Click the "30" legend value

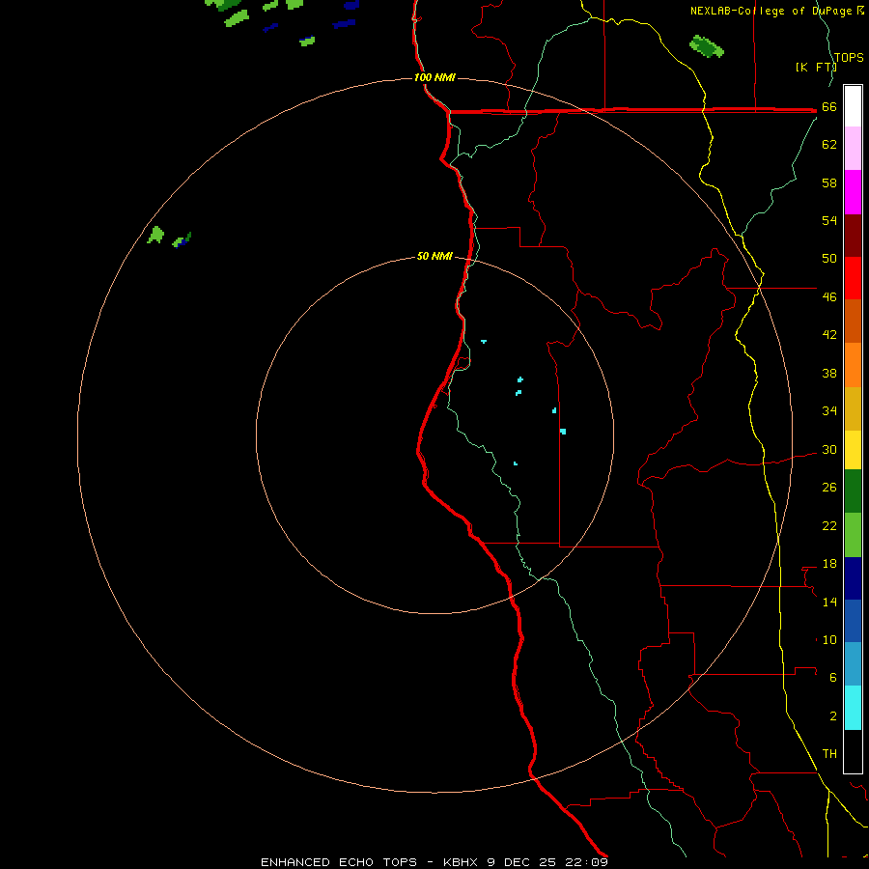829,449
